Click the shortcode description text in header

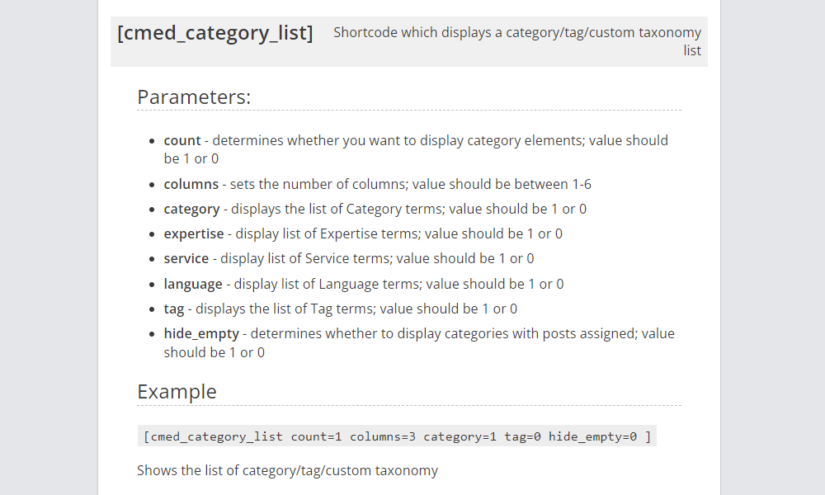(517, 41)
